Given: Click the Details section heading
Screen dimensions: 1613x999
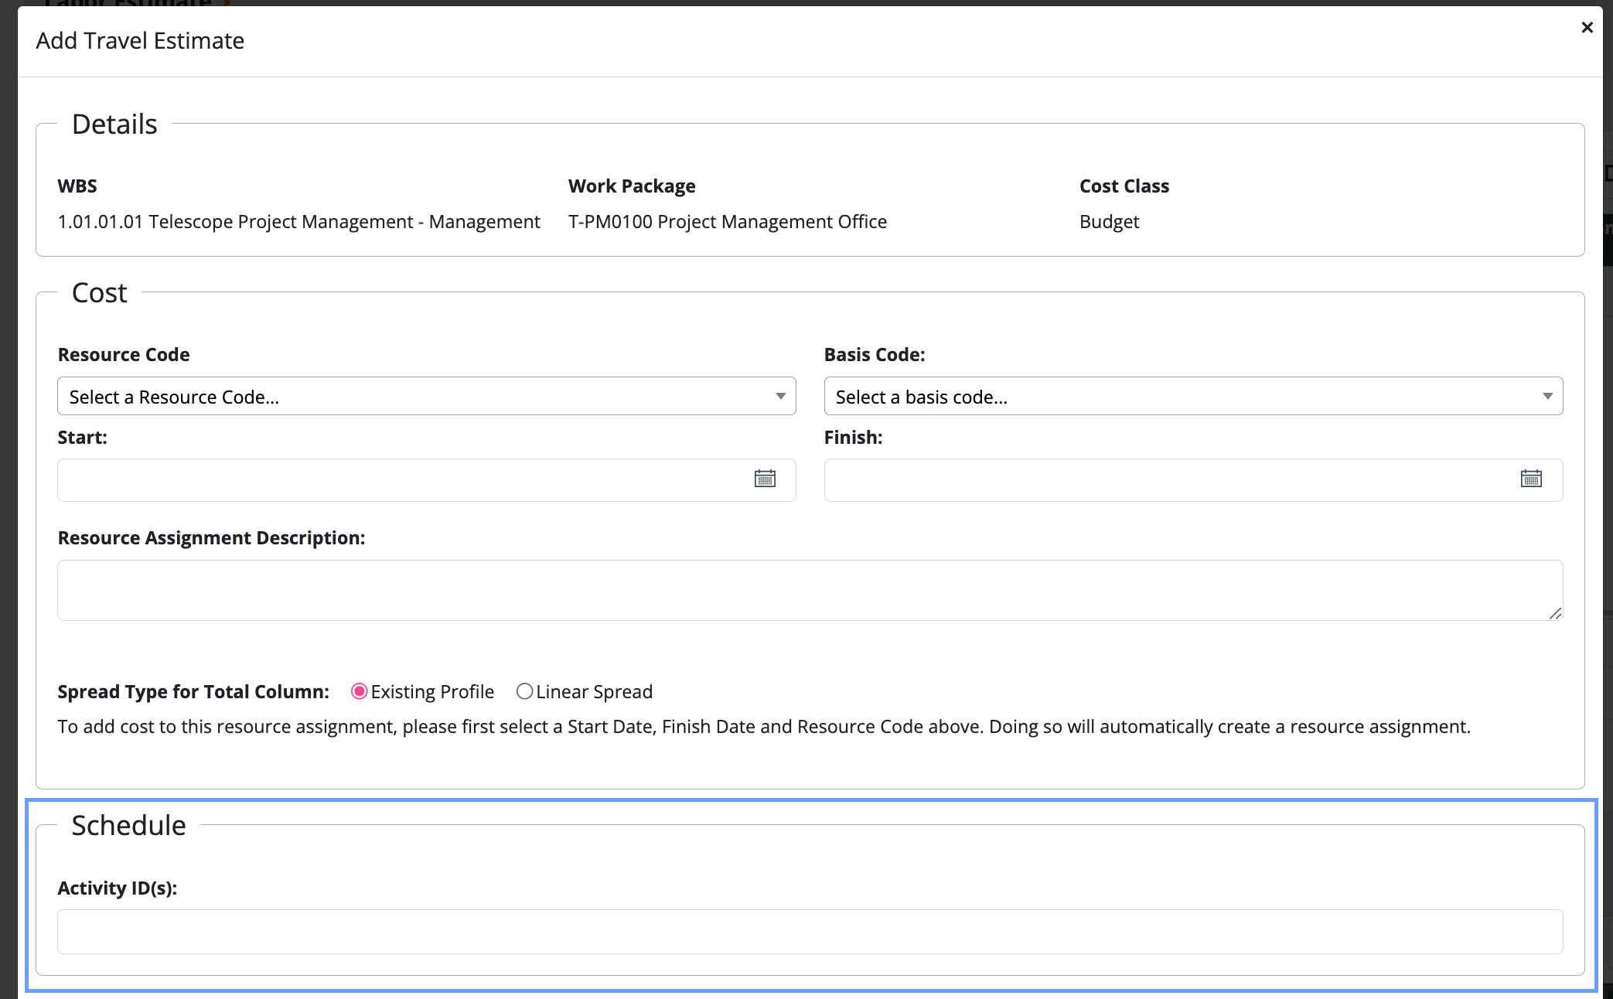Looking at the screenshot, I should tap(114, 124).
